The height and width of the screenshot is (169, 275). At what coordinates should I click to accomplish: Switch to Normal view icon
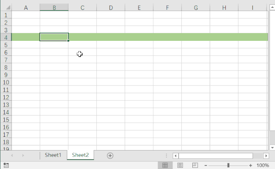(x=165, y=165)
